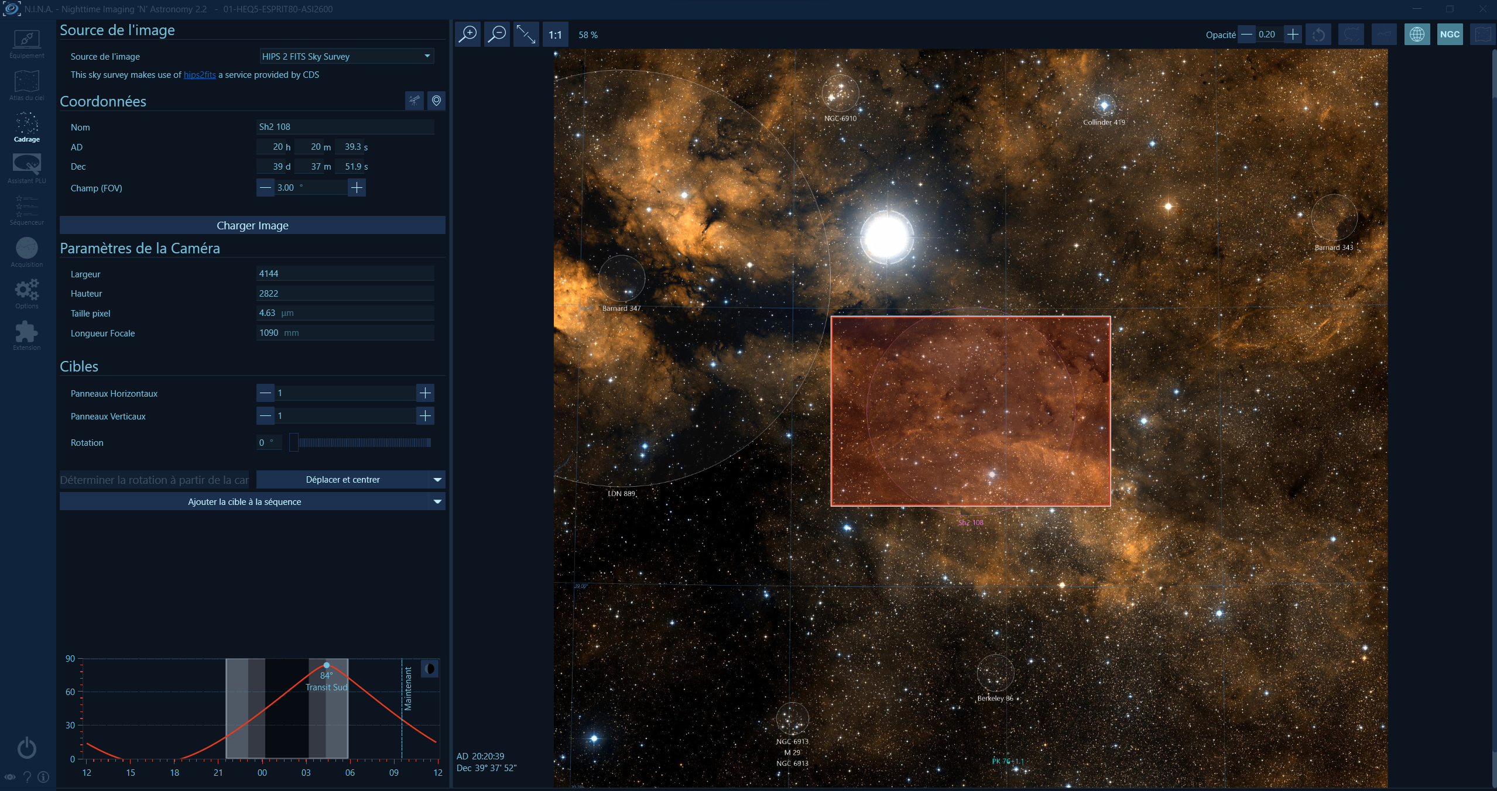Open the Séquenceur tab in the sidebar
Image resolution: width=1497 pixels, height=791 pixels.
(x=27, y=211)
